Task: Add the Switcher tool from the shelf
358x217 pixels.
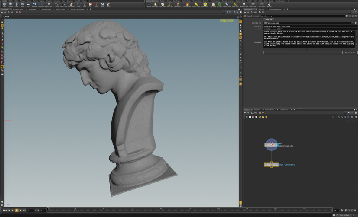Action: tap(269, 5)
